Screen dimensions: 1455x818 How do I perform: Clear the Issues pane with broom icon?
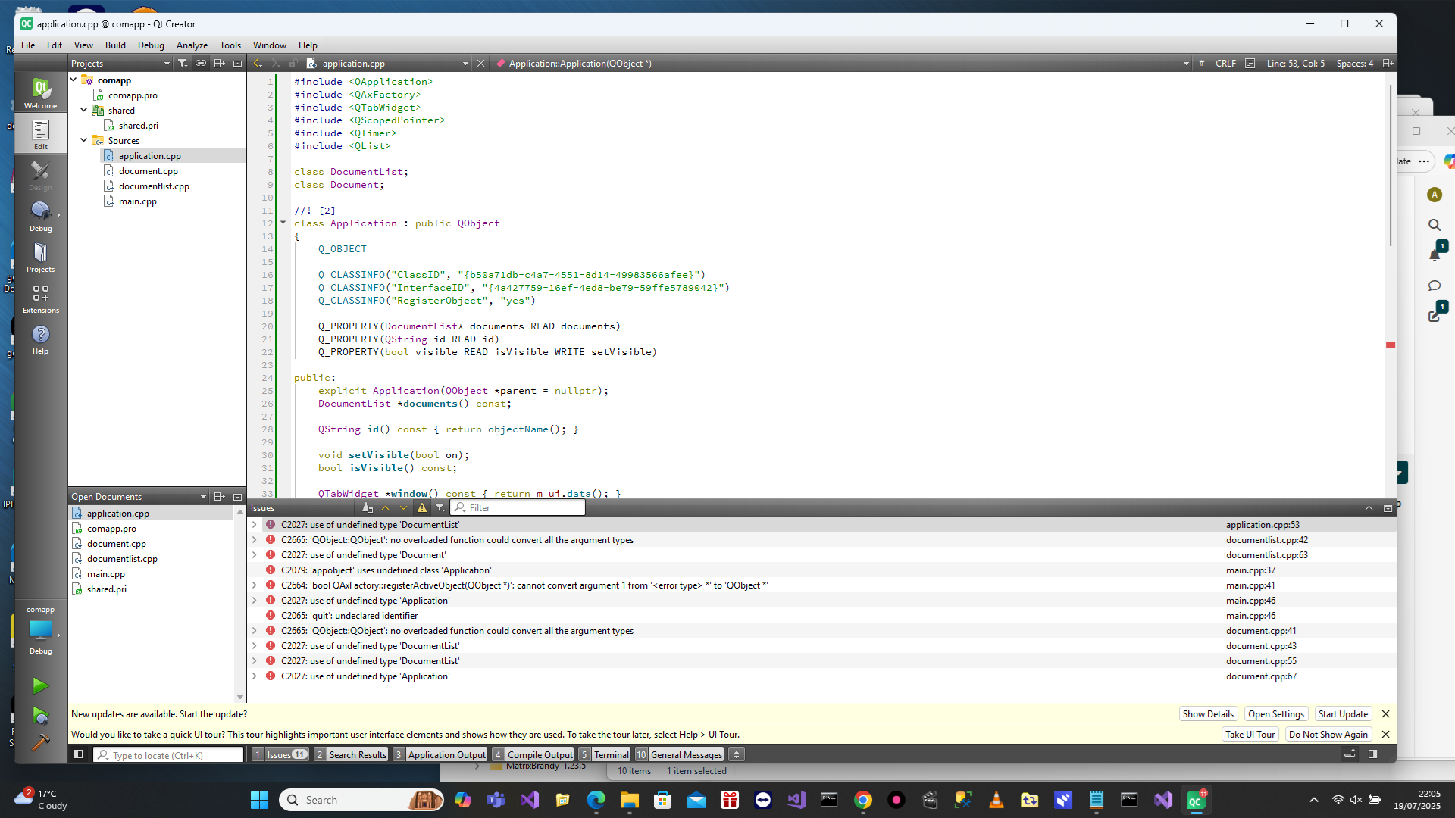coord(368,508)
